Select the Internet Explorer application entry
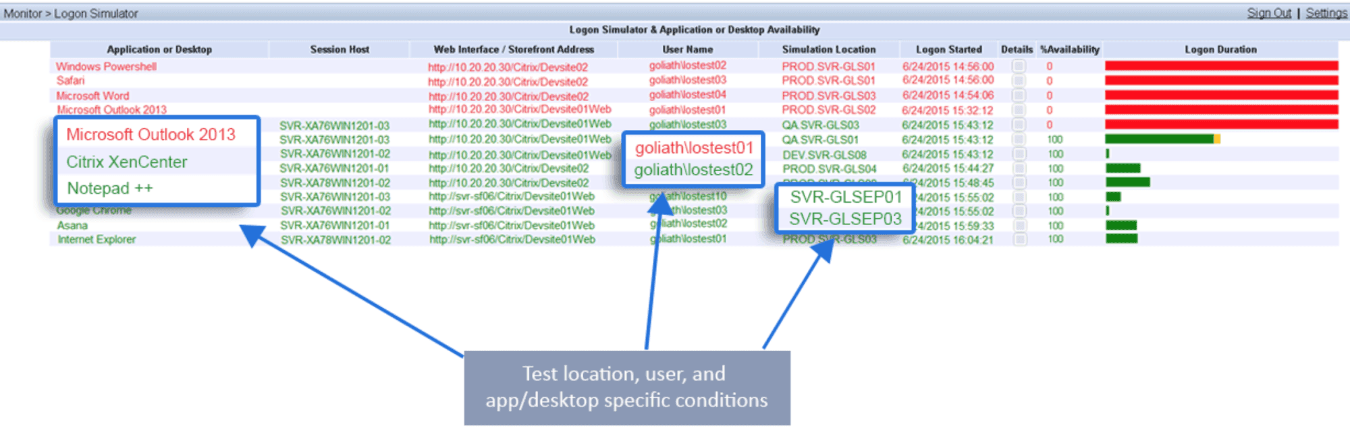The width and height of the screenshot is (1350, 440). point(97,239)
